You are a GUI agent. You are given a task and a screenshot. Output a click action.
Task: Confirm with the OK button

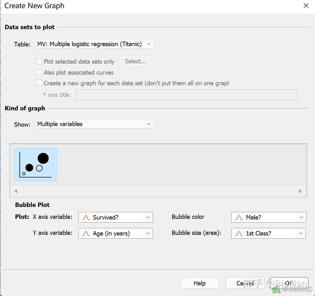point(289,283)
